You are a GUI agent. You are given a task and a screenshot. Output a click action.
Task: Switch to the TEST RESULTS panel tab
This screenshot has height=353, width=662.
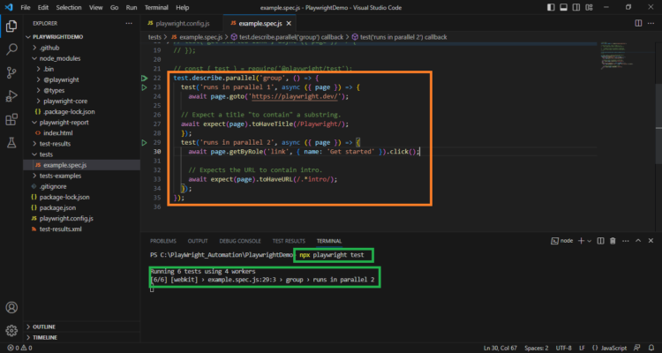(x=287, y=240)
